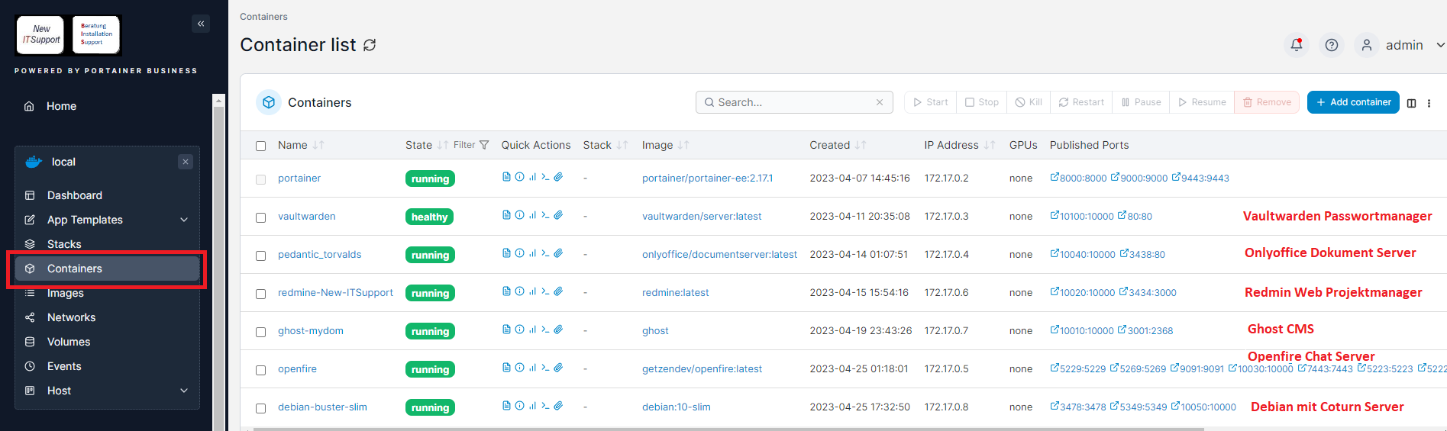The width and height of the screenshot is (1447, 431).
Task: Click attach icon for ghost-mydom container
Action: click(x=558, y=330)
